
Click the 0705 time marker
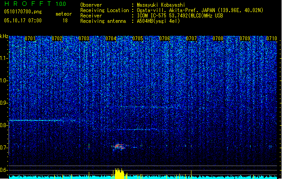tap(138, 38)
